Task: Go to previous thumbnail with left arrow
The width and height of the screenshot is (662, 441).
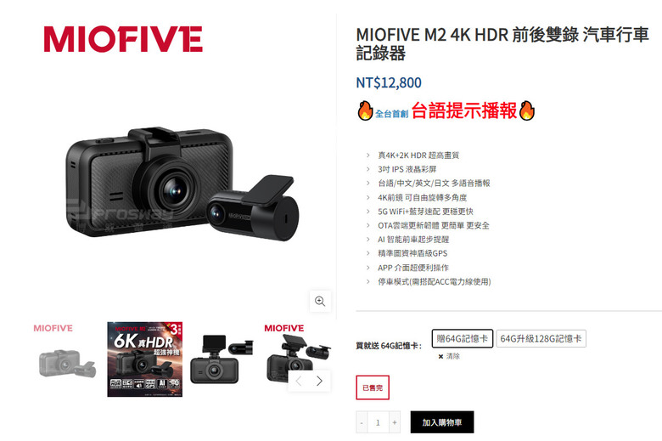Action: (299, 381)
